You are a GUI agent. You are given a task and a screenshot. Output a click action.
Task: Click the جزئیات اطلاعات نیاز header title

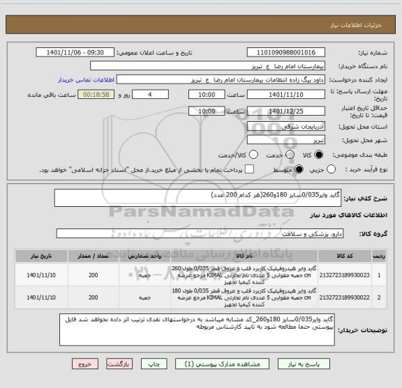[x=356, y=25]
